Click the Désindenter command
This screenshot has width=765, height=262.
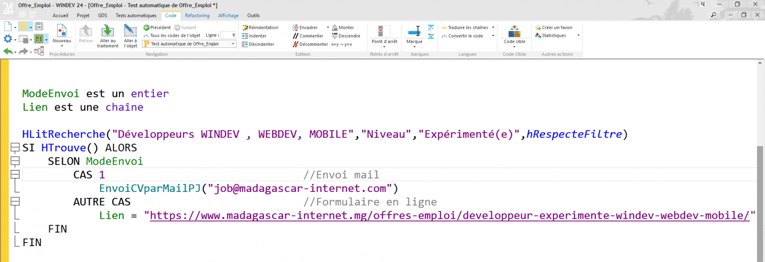point(257,44)
